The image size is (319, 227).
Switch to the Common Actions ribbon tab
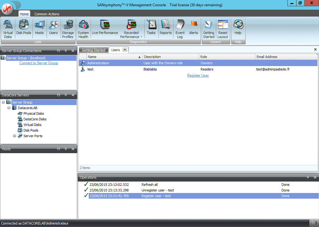tap(47, 14)
